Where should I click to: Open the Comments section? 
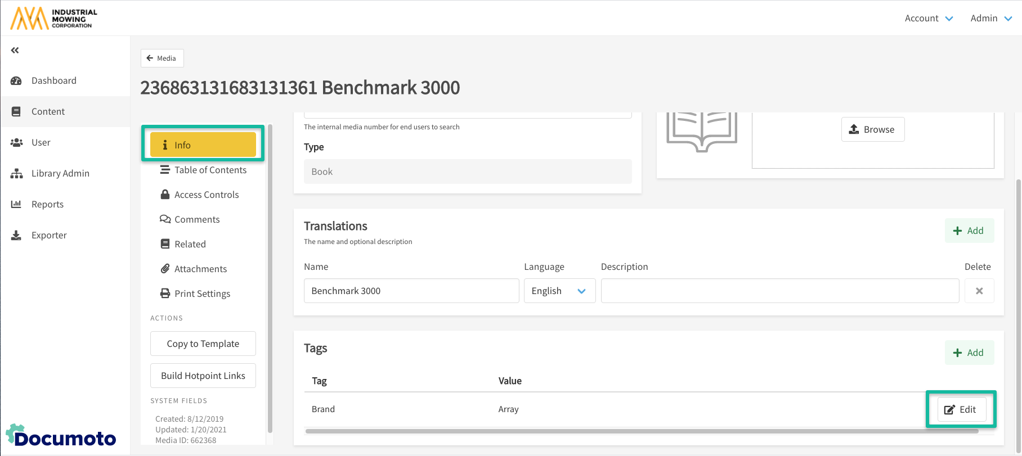point(196,219)
